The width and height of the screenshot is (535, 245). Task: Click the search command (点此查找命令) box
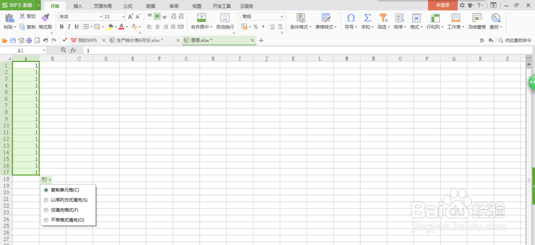515,40
